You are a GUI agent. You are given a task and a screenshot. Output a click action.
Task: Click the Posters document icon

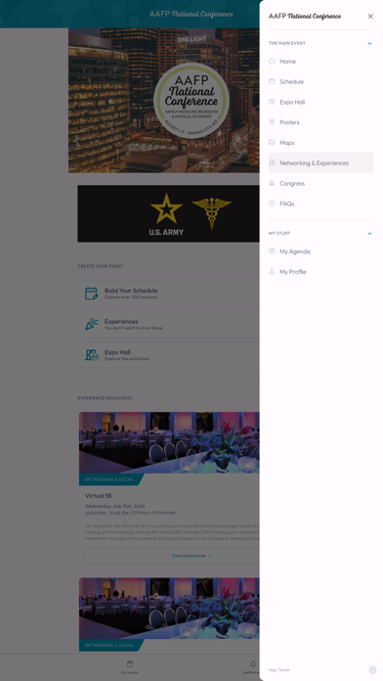tap(272, 122)
